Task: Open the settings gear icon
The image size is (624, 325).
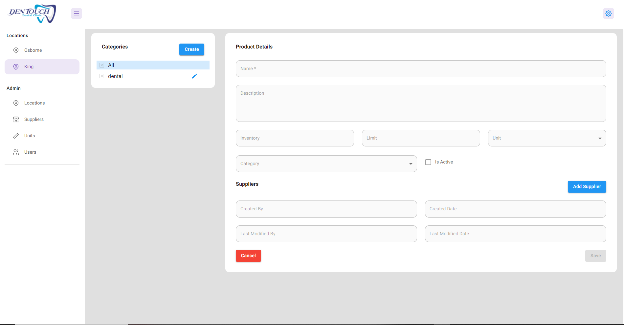Action: 609,13
